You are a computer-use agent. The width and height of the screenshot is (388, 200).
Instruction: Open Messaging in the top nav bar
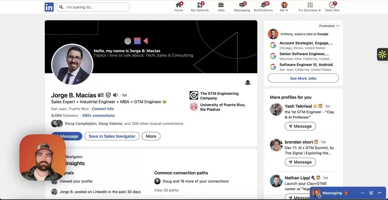pyautogui.click(x=242, y=7)
